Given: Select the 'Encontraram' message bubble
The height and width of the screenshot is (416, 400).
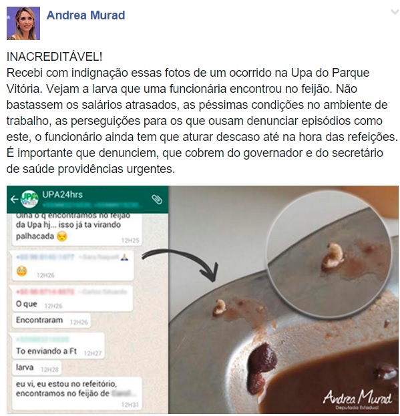Looking at the screenshot, I should 51,321.
